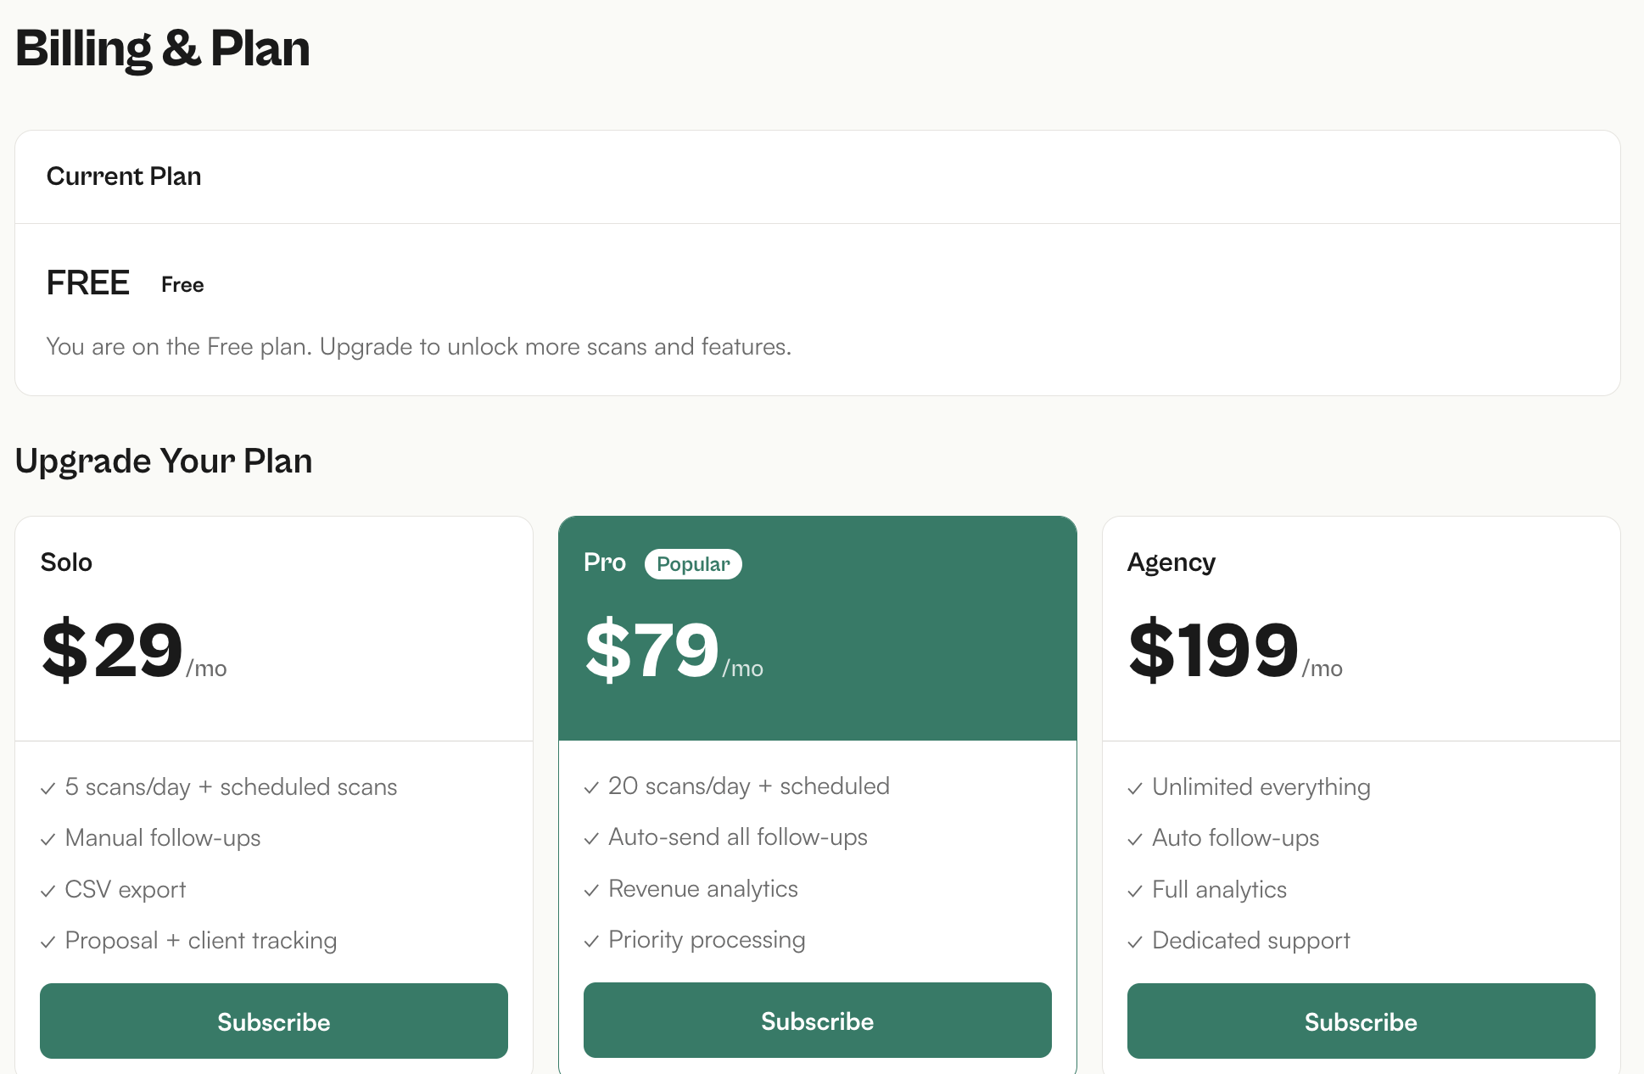Click checkmark next to Full analytics
The image size is (1644, 1074).
click(1135, 891)
